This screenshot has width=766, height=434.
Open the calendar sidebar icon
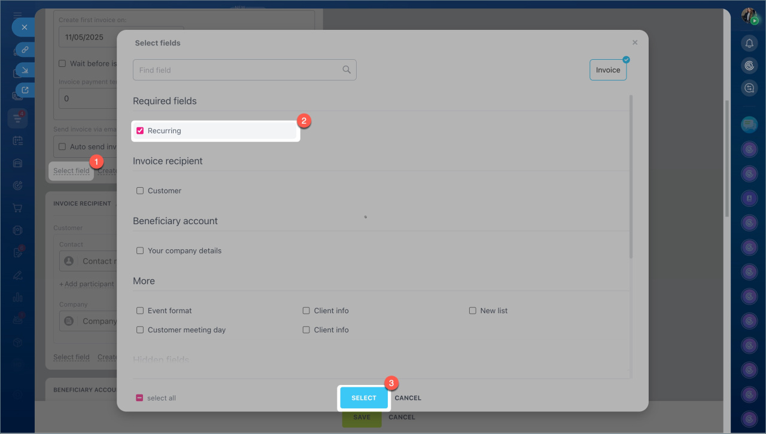point(17,141)
